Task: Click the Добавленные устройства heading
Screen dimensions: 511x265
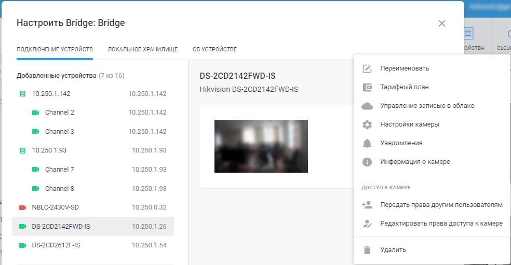Action: [57, 76]
